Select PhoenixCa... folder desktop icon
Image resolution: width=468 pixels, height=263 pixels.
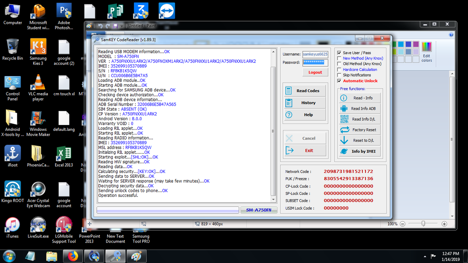click(x=38, y=157)
